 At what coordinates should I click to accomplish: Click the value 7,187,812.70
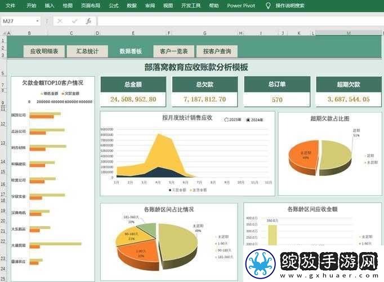point(205,99)
